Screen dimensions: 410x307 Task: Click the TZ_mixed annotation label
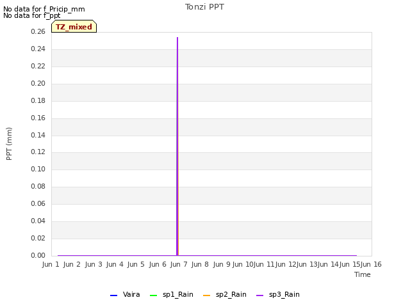(x=74, y=26)
